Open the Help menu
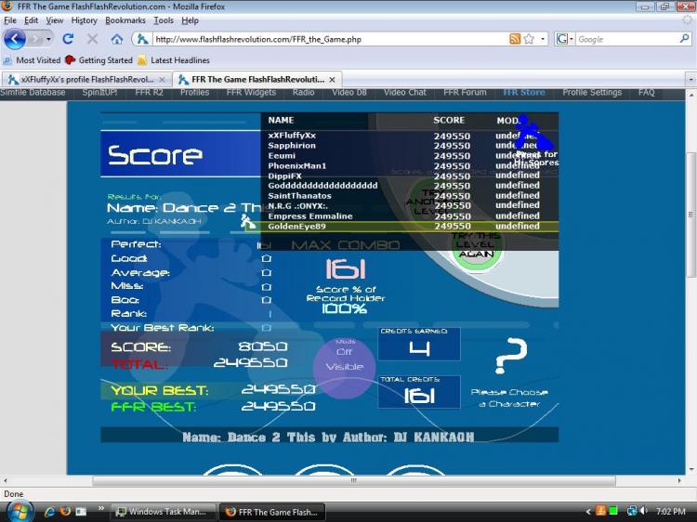 pos(190,20)
